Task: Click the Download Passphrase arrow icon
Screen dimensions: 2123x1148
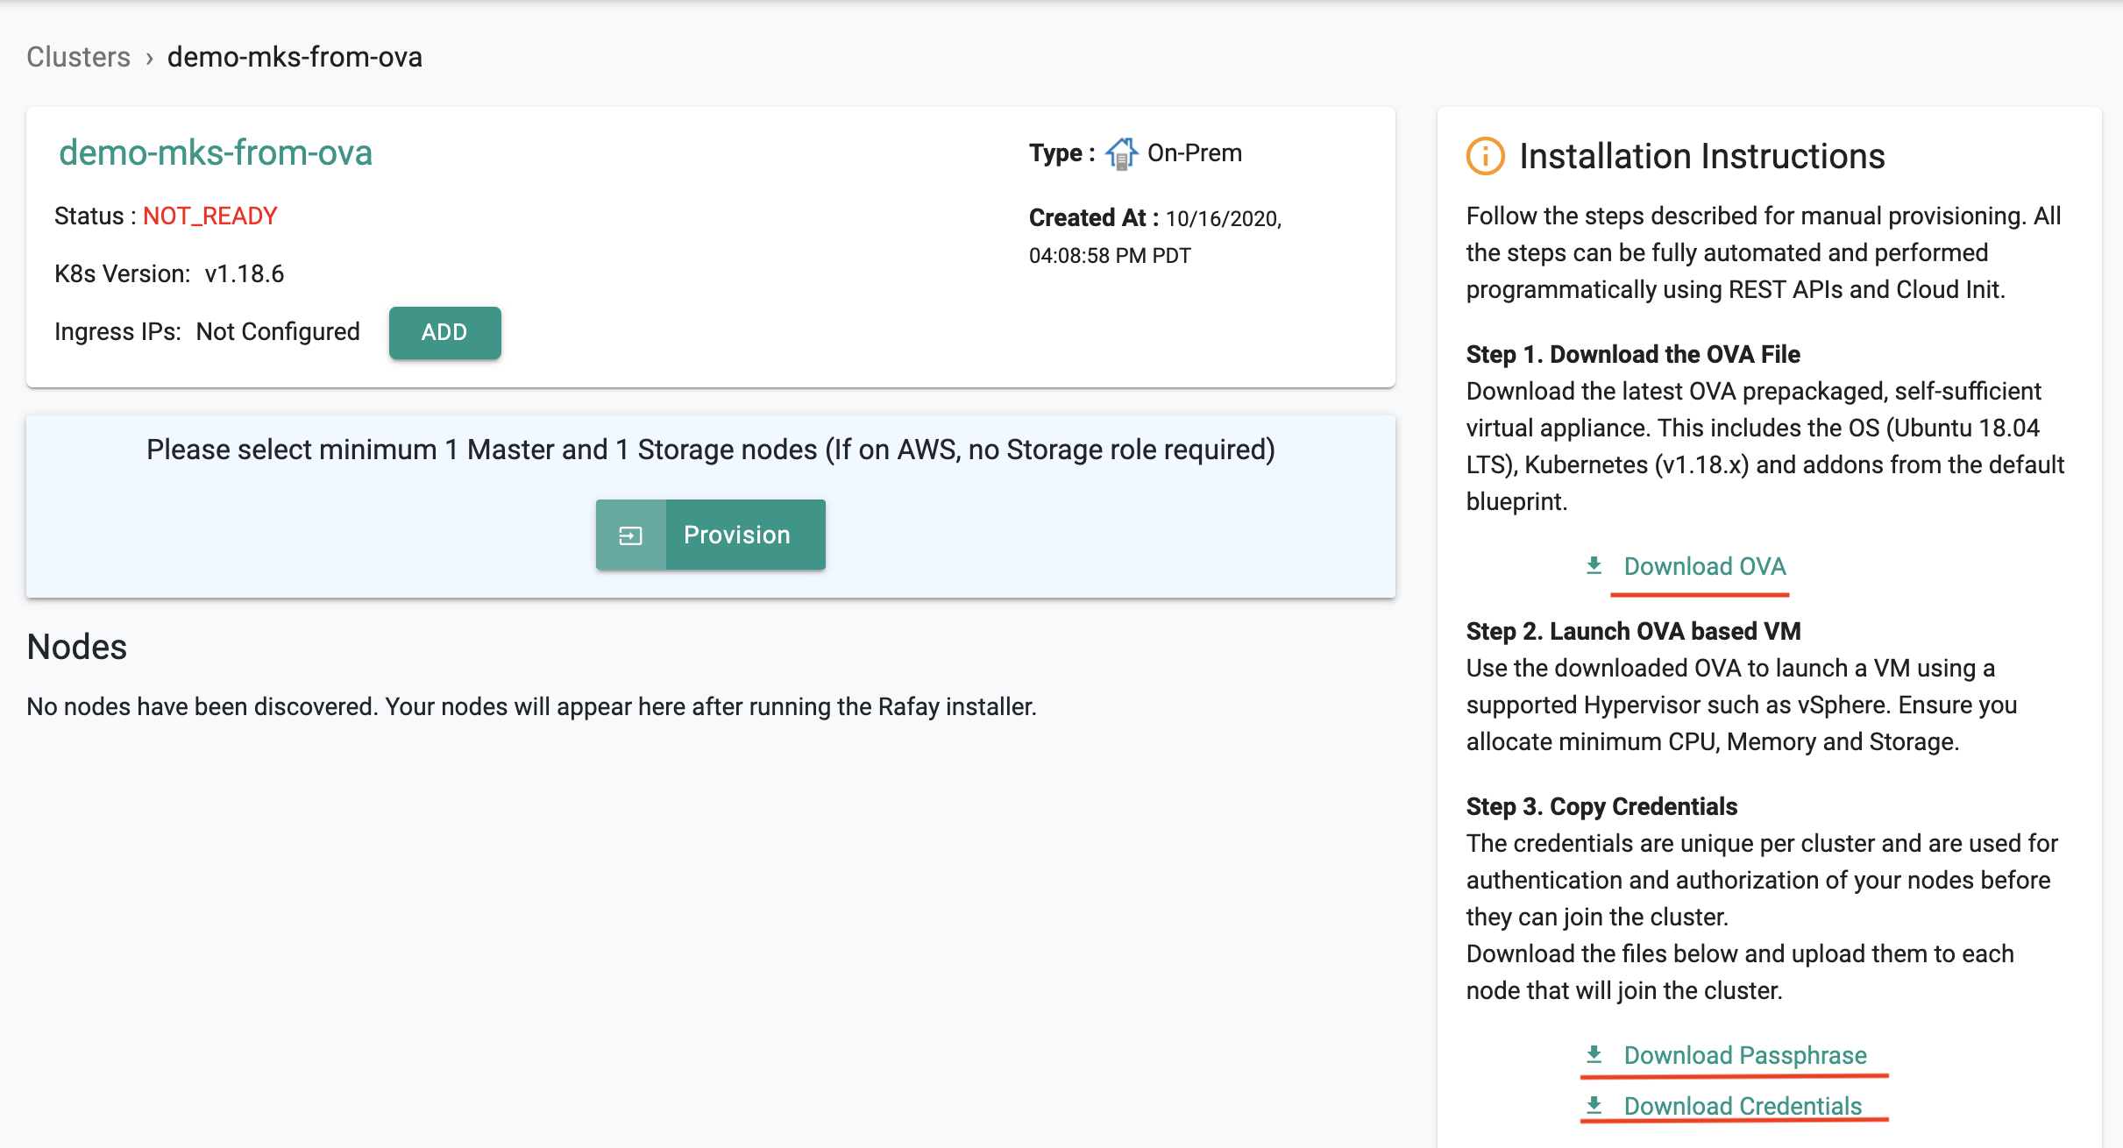Action: coord(1594,1054)
